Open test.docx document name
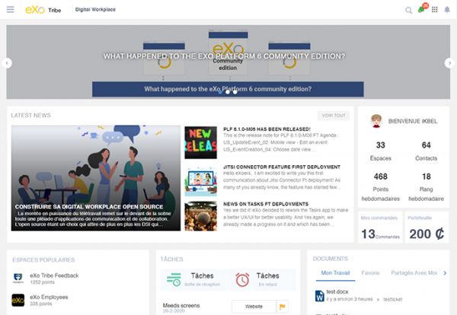 (x=337, y=291)
